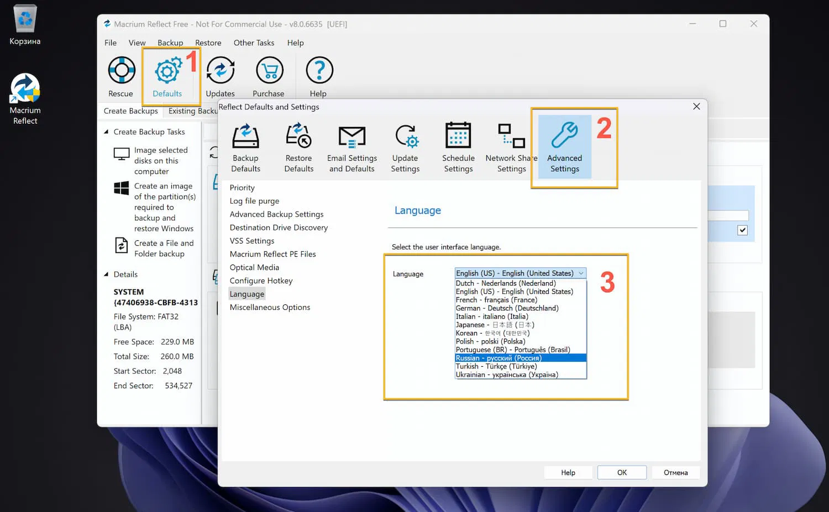Open the Language combo box
829x512 pixels.
pyautogui.click(x=520, y=273)
